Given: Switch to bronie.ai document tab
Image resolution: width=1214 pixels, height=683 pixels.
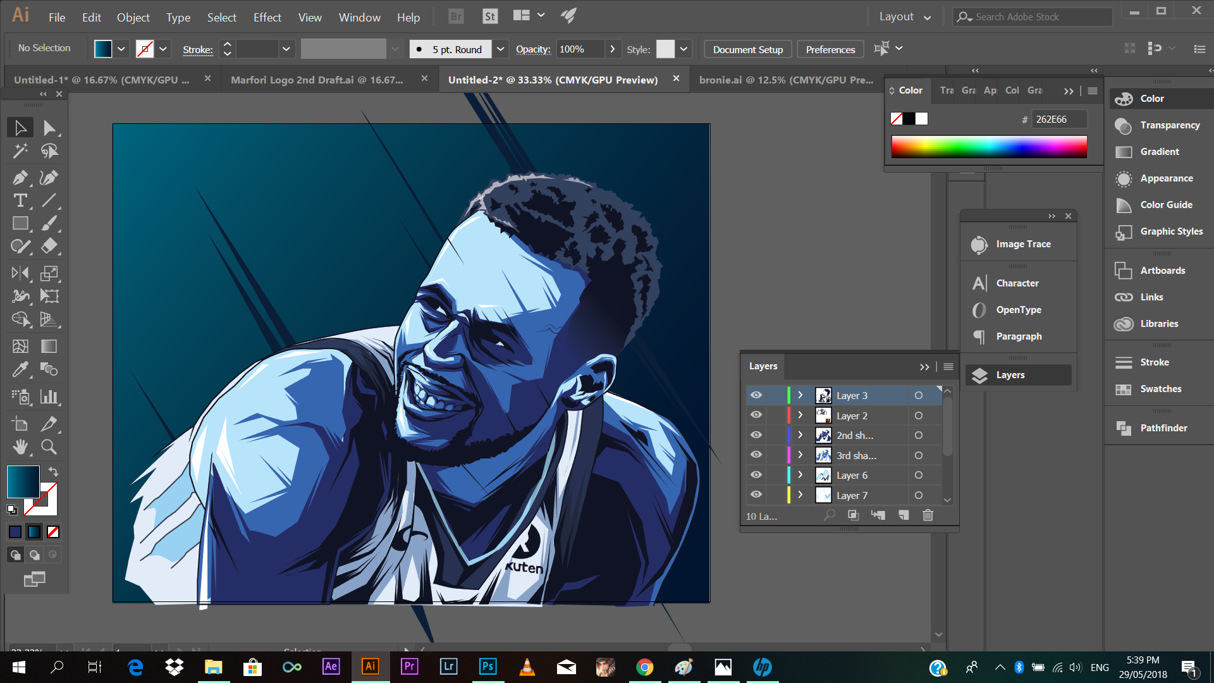Looking at the screenshot, I should (x=786, y=80).
